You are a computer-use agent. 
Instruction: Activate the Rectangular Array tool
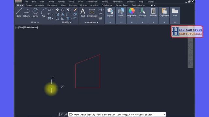pos(68,18)
